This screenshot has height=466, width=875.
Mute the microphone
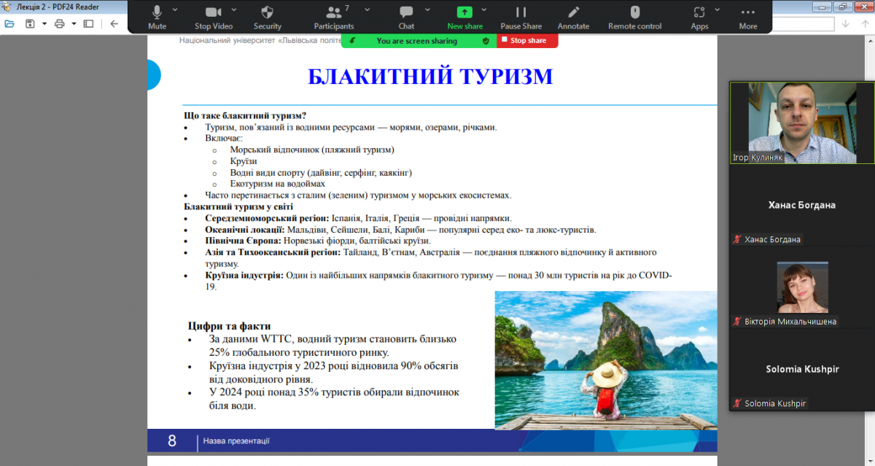point(156,12)
